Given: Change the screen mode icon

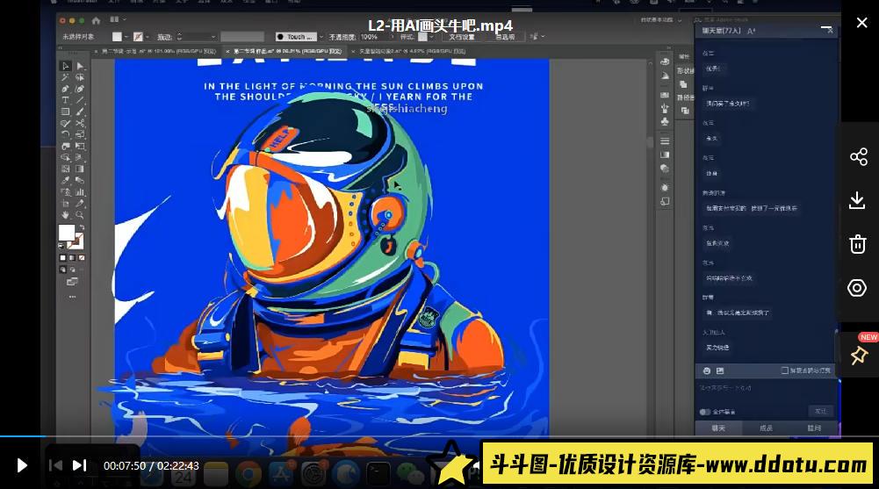Looking at the screenshot, I should point(72,282).
